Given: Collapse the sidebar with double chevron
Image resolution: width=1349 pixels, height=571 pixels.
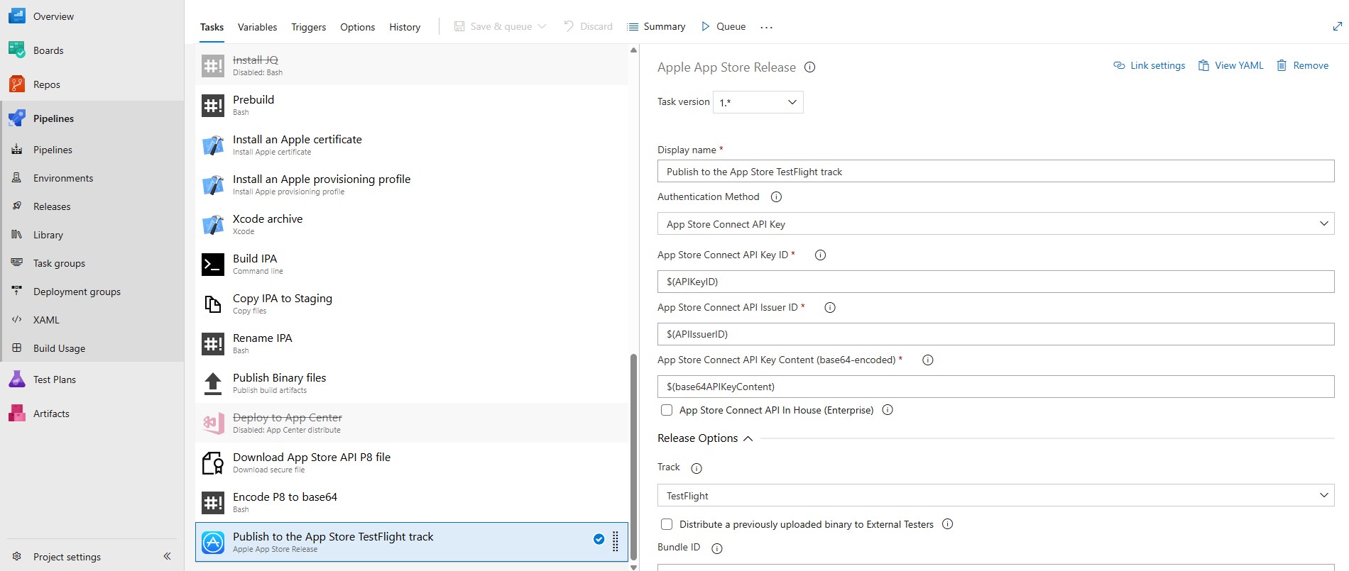Looking at the screenshot, I should click(x=167, y=556).
